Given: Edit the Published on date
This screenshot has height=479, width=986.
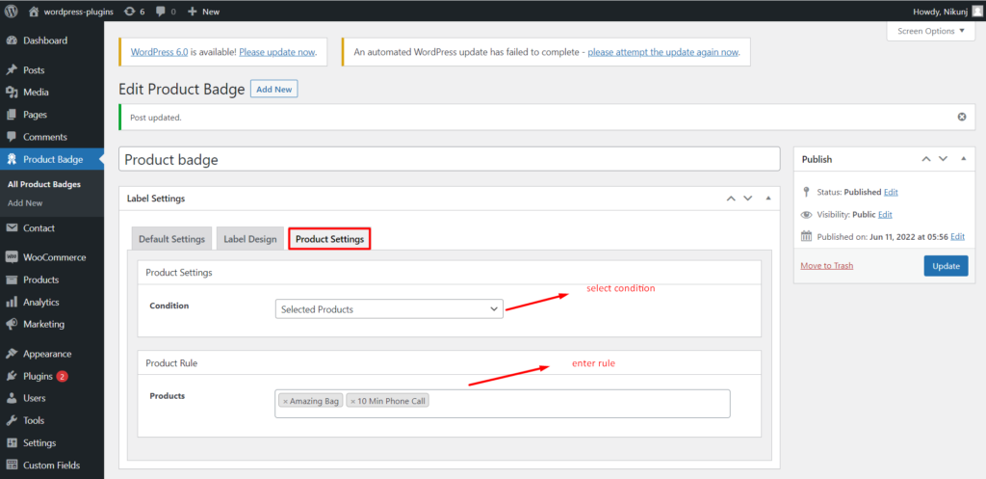Looking at the screenshot, I should [x=957, y=237].
